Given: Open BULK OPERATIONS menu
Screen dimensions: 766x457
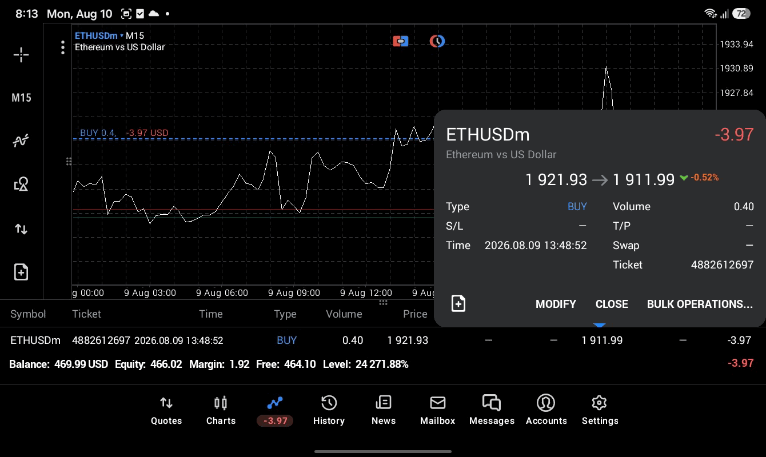Looking at the screenshot, I should point(700,304).
